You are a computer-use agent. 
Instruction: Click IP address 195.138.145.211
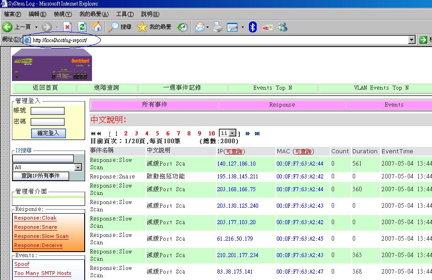238,177
